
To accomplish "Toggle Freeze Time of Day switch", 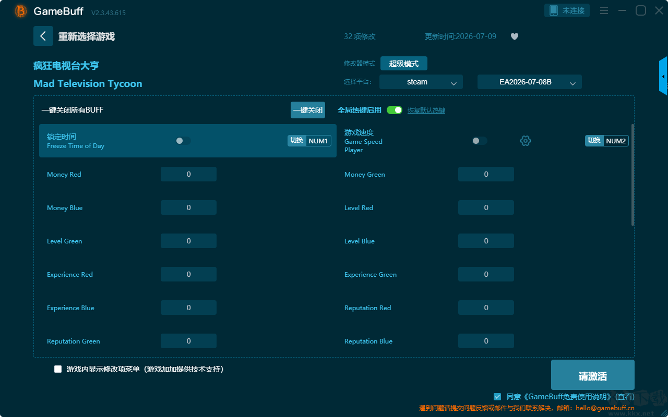I will tap(183, 141).
